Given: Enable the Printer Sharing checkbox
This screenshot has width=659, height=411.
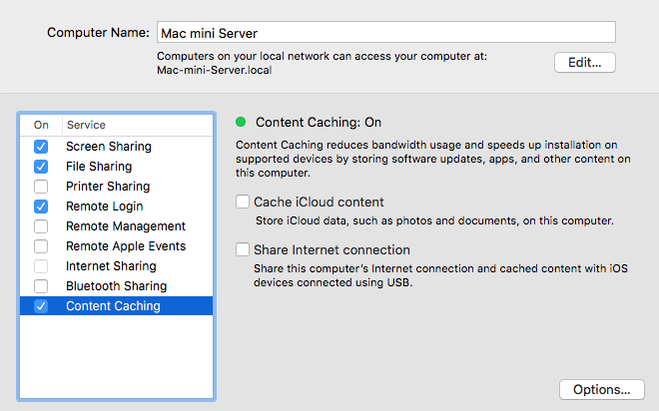Looking at the screenshot, I should click(x=41, y=187).
